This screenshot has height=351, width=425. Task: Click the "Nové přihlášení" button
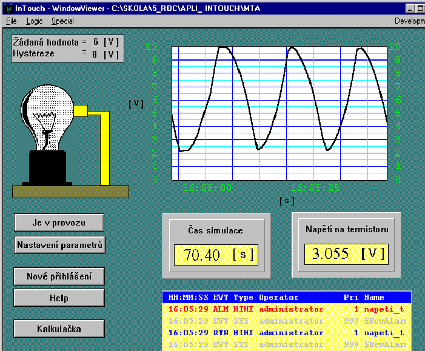(59, 276)
